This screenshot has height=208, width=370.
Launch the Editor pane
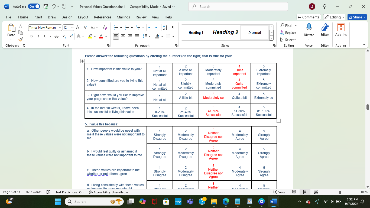[324, 31]
